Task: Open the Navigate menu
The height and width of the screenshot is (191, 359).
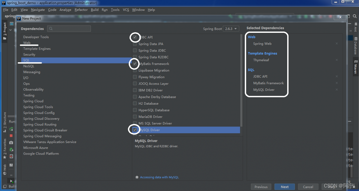Action: [38, 10]
